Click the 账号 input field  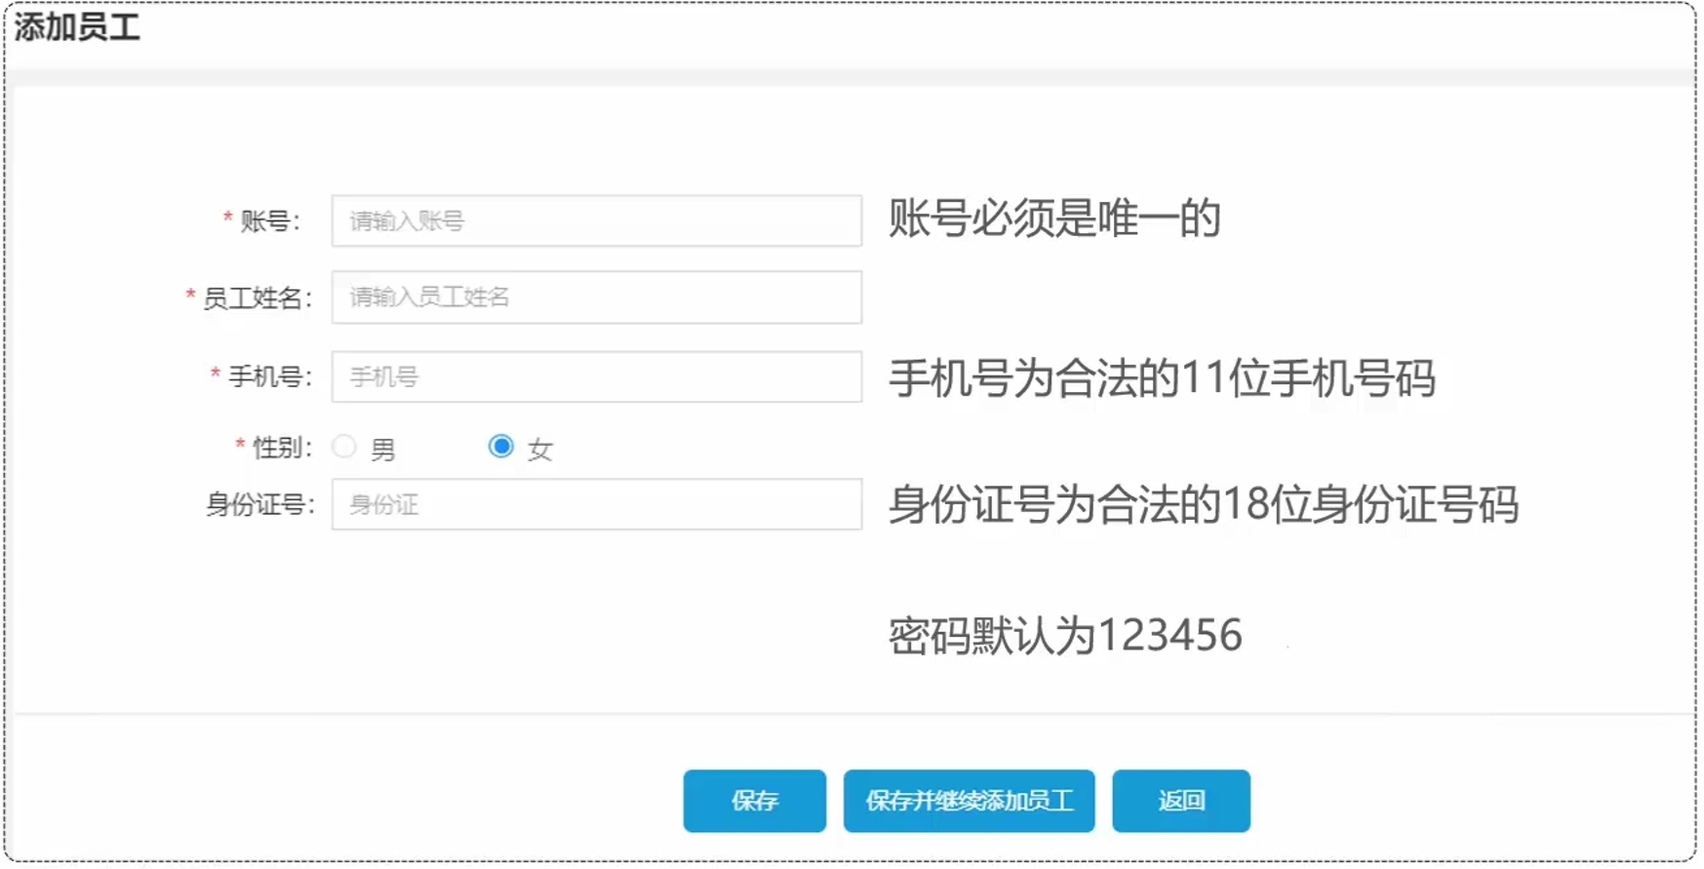tap(596, 221)
